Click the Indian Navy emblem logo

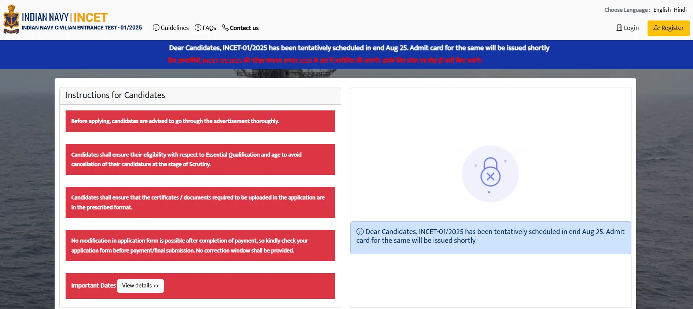point(11,20)
